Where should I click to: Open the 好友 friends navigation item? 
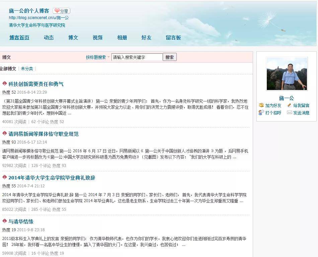click(x=146, y=37)
